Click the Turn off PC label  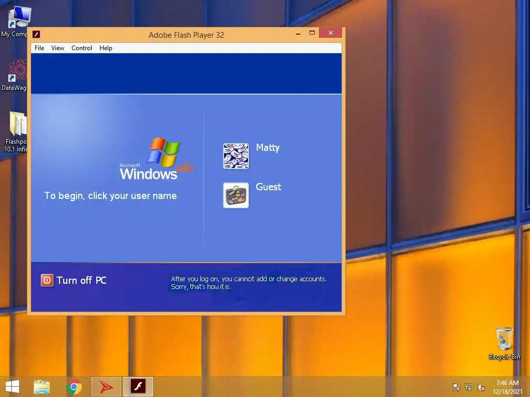coord(81,280)
